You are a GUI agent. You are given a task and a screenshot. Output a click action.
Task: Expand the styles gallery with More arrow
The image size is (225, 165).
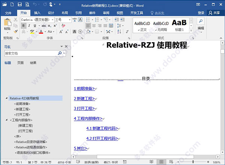(x=191, y=30)
